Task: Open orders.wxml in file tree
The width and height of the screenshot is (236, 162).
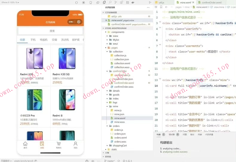Action: pyautogui.click(x=120, y=138)
